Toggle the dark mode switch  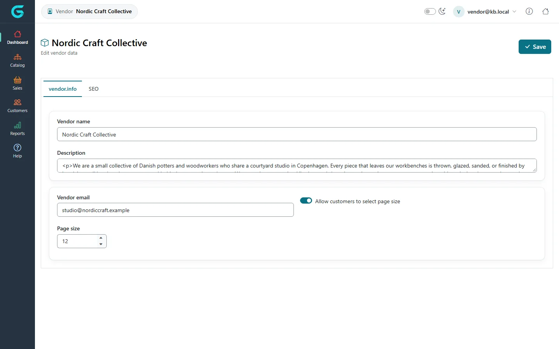point(430,12)
